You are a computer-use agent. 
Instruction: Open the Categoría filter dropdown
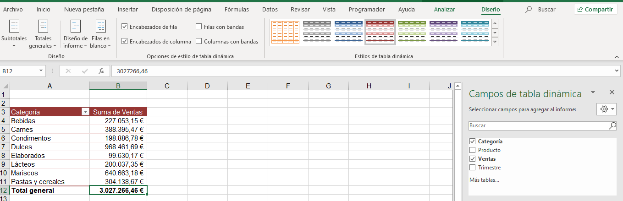coord(85,112)
